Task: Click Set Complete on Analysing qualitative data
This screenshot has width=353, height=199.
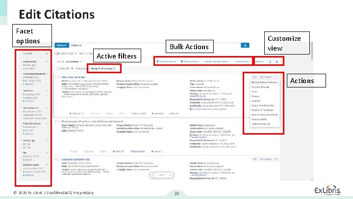Action: pyautogui.click(x=266, y=159)
